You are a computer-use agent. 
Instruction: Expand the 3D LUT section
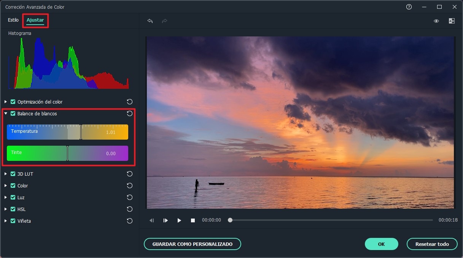pyautogui.click(x=6, y=174)
